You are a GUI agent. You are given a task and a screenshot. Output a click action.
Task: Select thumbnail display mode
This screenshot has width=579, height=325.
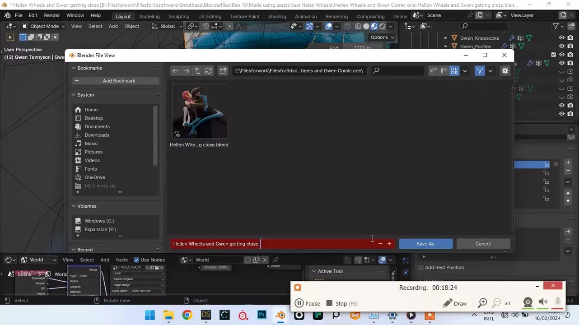(454, 71)
